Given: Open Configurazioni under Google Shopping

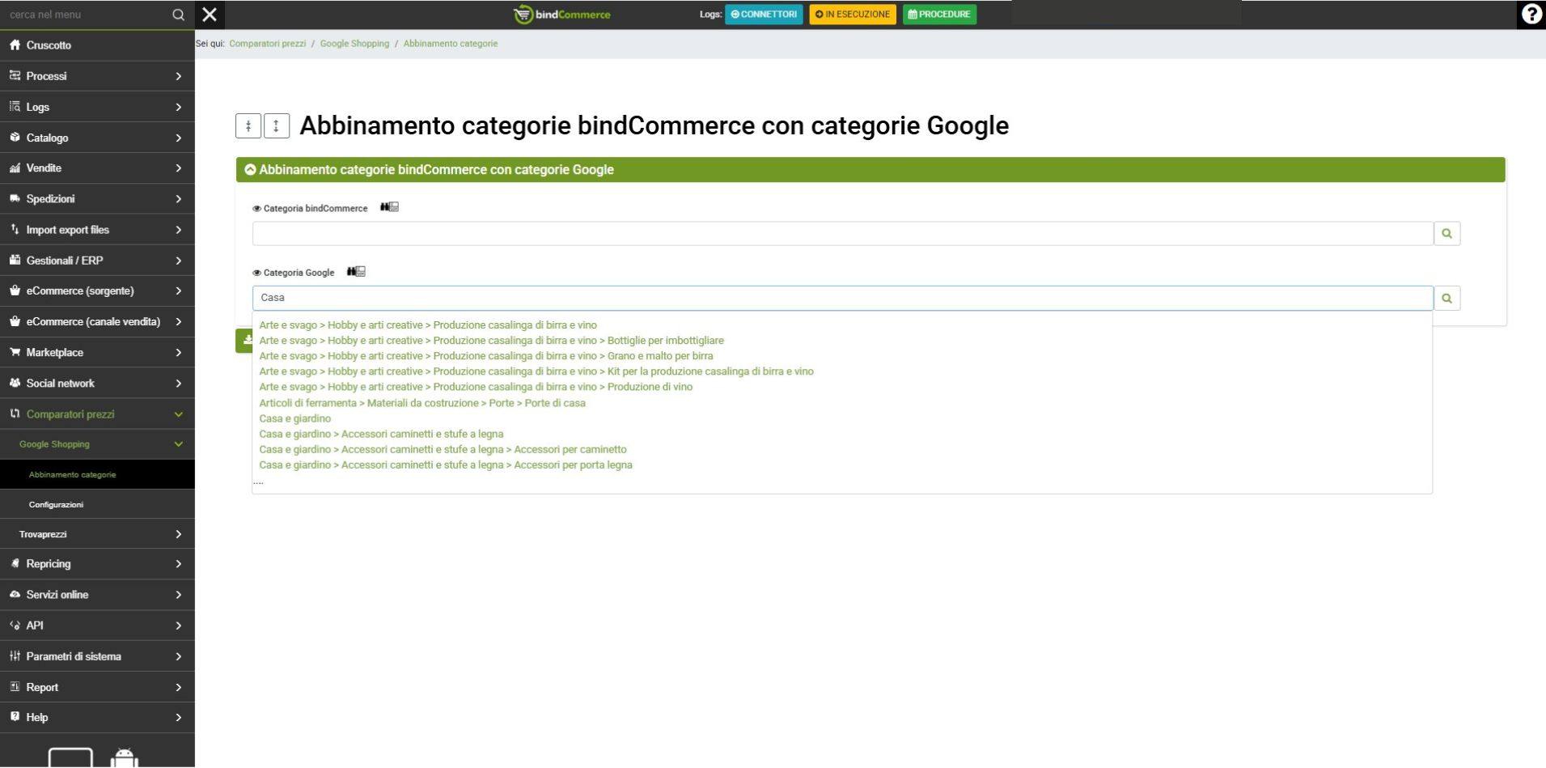Looking at the screenshot, I should tap(56, 505).
